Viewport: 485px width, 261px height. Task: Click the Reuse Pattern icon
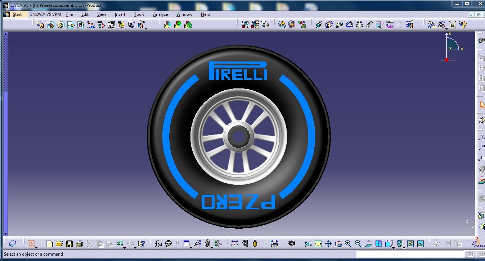tap(409, 24)
